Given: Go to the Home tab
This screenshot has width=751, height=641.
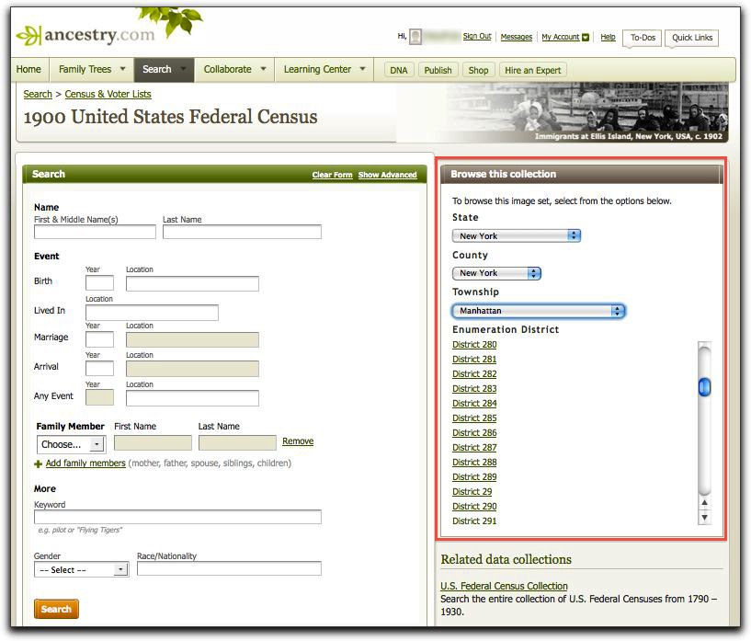Looking at the screenshot, I should coord(28,69).
